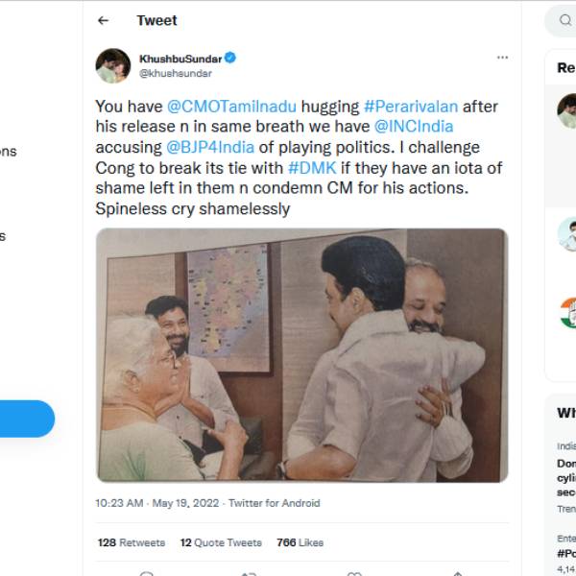View the 128 Retweets list
Viewport: 576px width, 576px height.
click(132, 542)
